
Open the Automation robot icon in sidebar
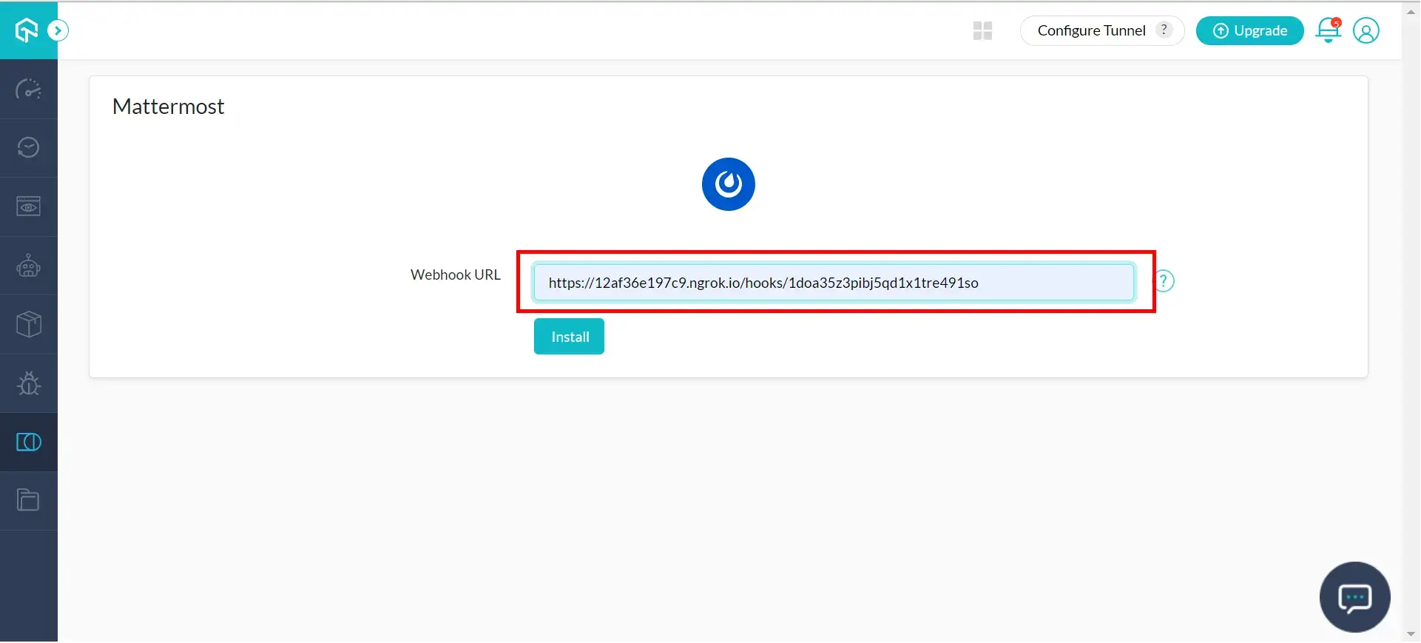pos(28,266)
